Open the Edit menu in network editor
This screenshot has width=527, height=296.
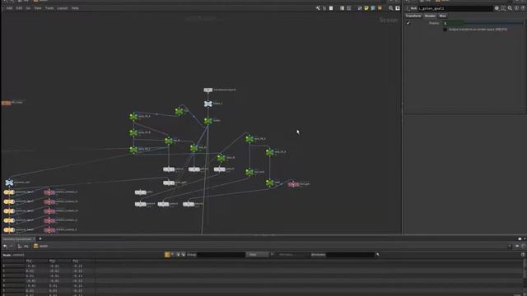coord(19,8)
